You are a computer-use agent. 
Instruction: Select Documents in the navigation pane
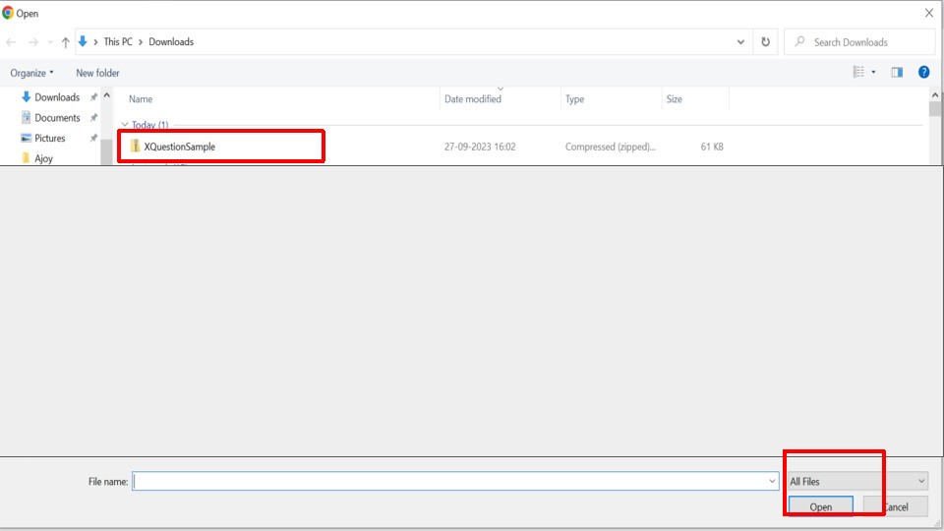point(57,117)
